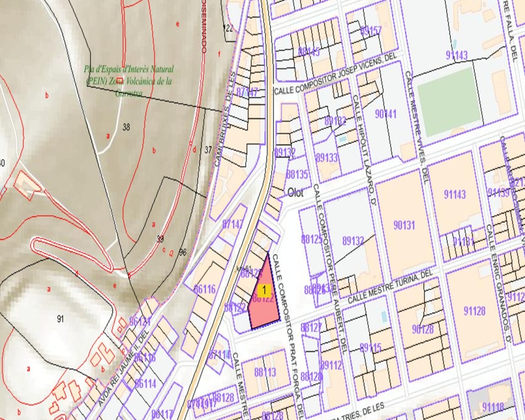Click block 86116 beside the main road
Image resolution: width=525 pixels, height=420 pixels.
(x=205, y=289)
